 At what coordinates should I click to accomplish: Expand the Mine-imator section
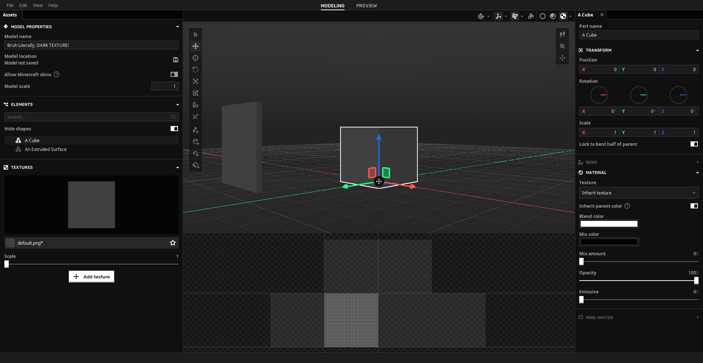click(698, 318)
